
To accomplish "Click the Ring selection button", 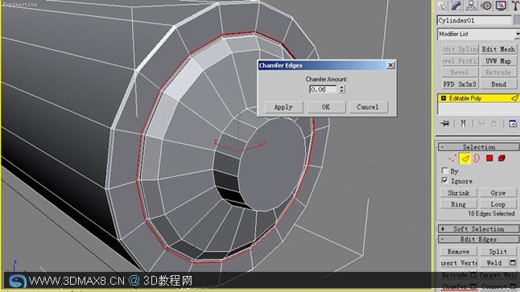I will [459, 204].
